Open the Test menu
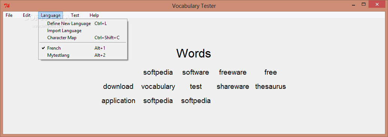Image resolution: width=388 pixels, height=137 pixels. pos(75,15)
